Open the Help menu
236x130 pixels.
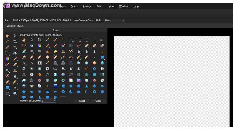point(136,6)
